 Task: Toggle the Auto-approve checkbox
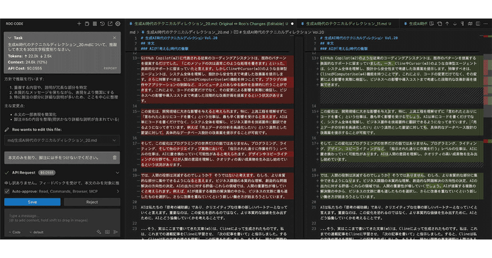[x=7, y=191]
